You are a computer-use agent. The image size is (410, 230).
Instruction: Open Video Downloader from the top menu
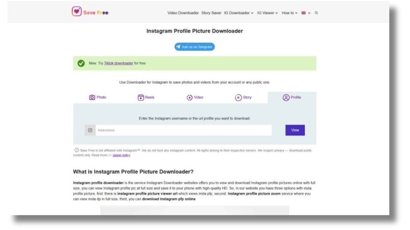point(183,13)
